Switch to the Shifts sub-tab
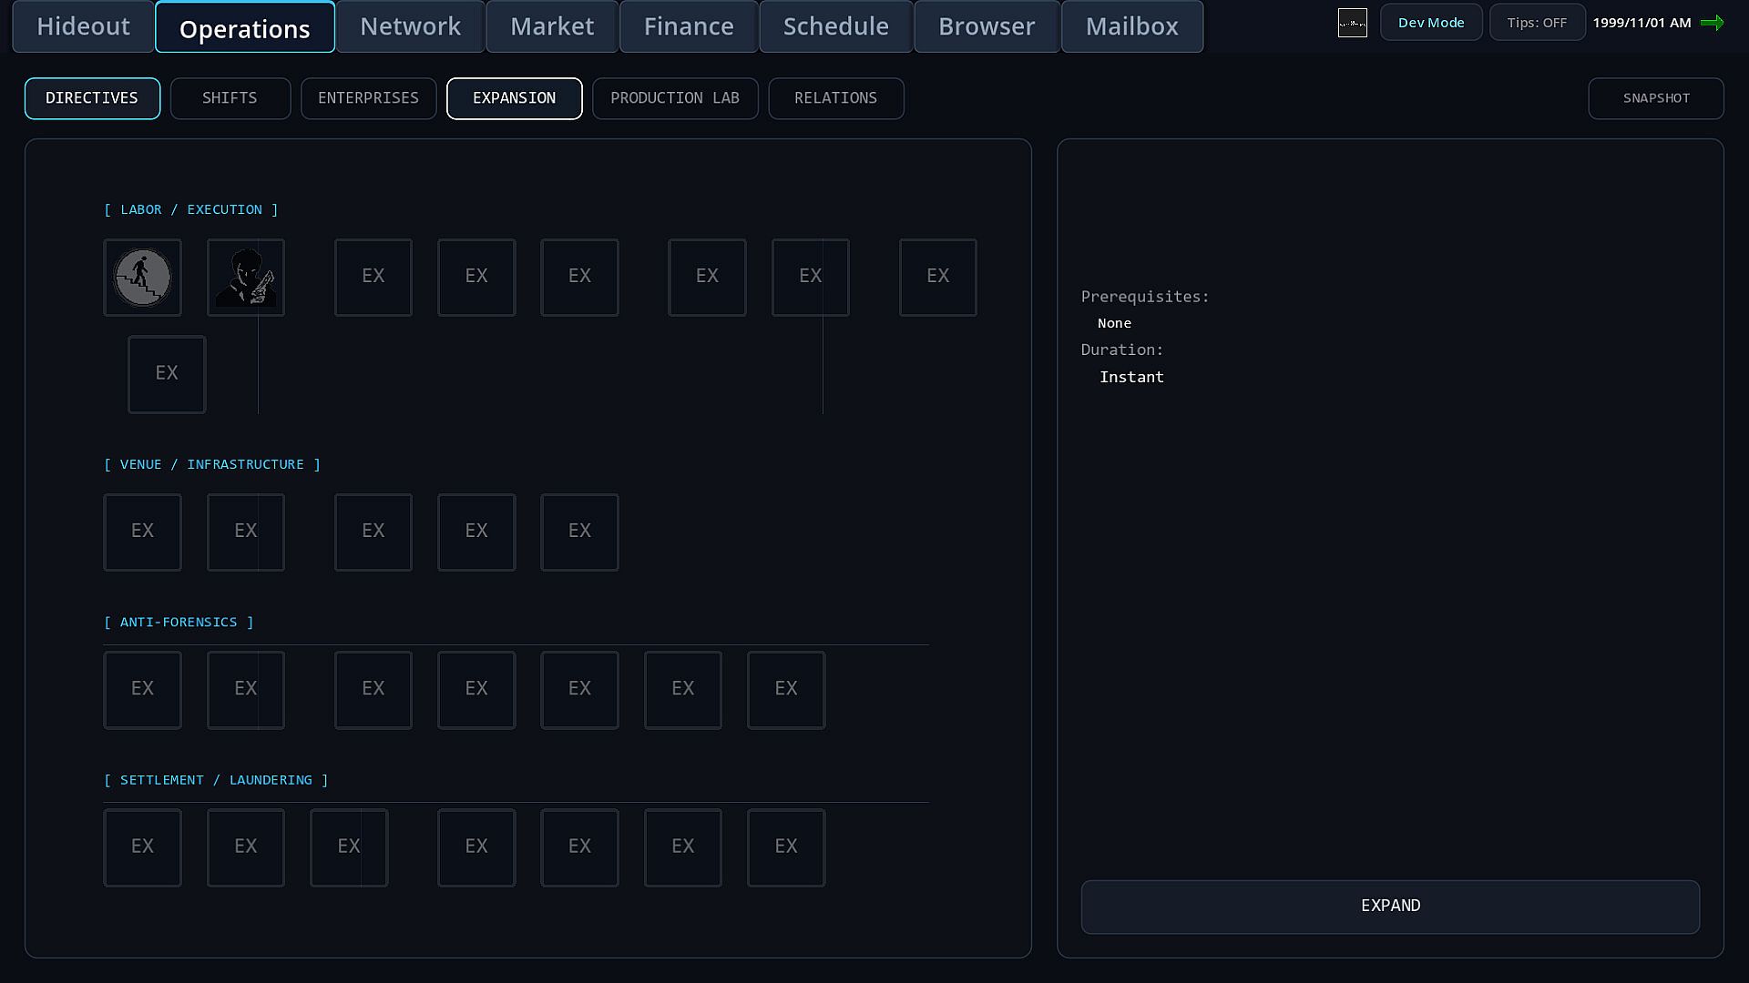Viewport: 1749px width, 983px height. (x=230, y=98)
